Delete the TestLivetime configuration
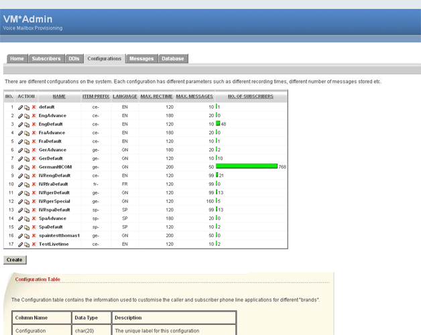The image size is (421, 335). (34, 244)
